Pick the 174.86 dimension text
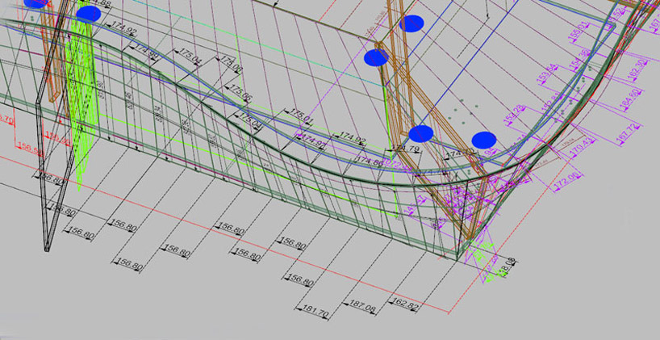Image resolution: width=660 pixels, height=340 pixels. coord(370,162)
